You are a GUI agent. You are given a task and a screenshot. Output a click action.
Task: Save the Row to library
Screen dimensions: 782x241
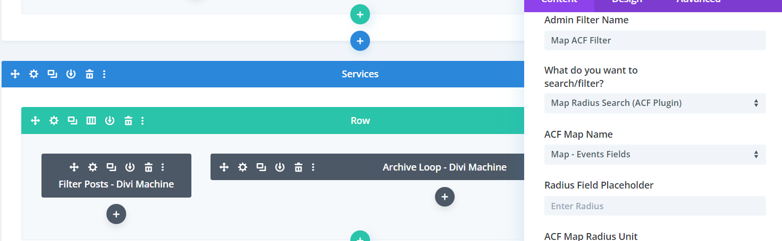click(110, 121)
